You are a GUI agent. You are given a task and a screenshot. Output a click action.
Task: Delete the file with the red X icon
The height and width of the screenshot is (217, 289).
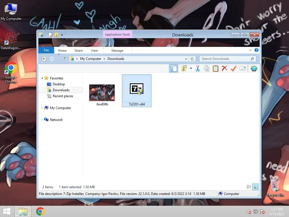(224, 68)
